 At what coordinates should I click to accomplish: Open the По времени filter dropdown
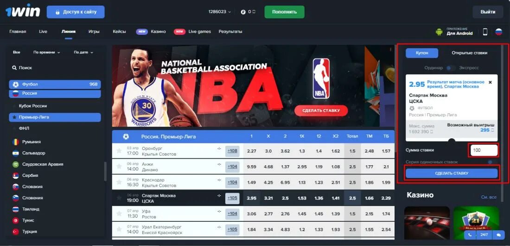[46, 52]
